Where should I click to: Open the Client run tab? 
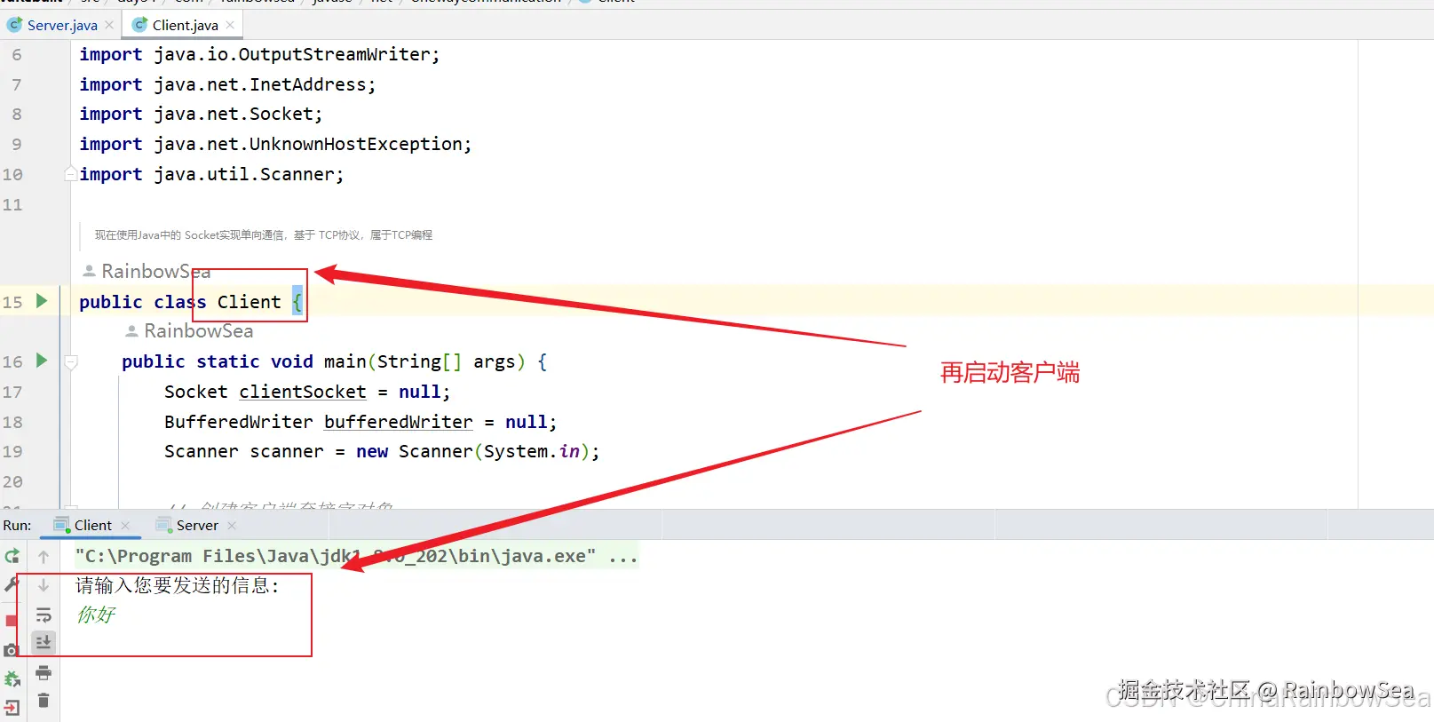click(x=92, y=526)
